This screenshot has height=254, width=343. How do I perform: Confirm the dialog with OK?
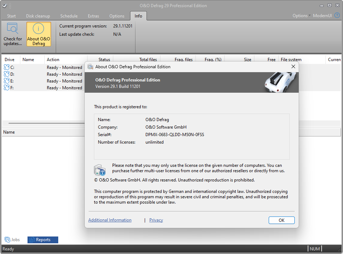[282, 220]
